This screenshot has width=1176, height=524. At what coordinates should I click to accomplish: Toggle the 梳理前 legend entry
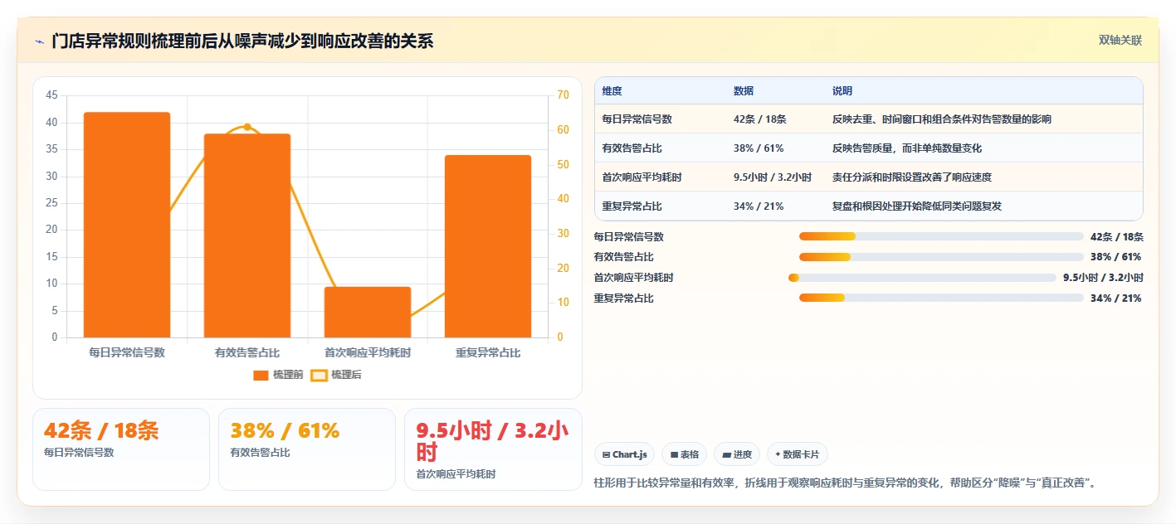pos(278,375)
